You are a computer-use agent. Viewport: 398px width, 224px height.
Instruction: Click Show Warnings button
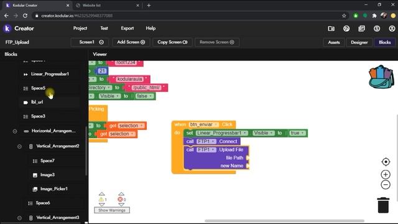tap(112, 210)
